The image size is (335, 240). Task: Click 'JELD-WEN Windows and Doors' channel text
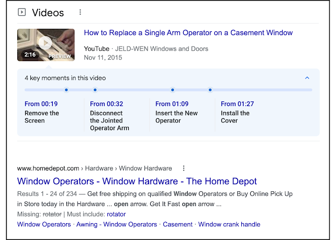click(162, 49)
